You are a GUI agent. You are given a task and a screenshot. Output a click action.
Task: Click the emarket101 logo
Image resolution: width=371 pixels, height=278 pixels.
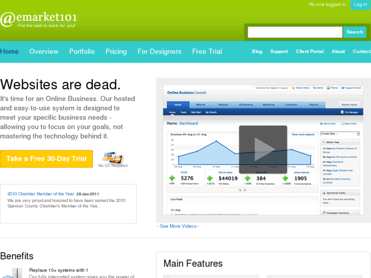click(39, 19)
